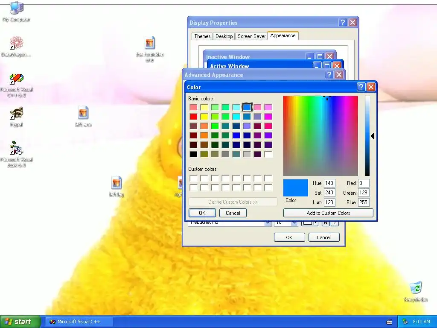The height and width of the screenshot is (328, 437).
Task: Click the Blue value field
Action: (364, 202)
